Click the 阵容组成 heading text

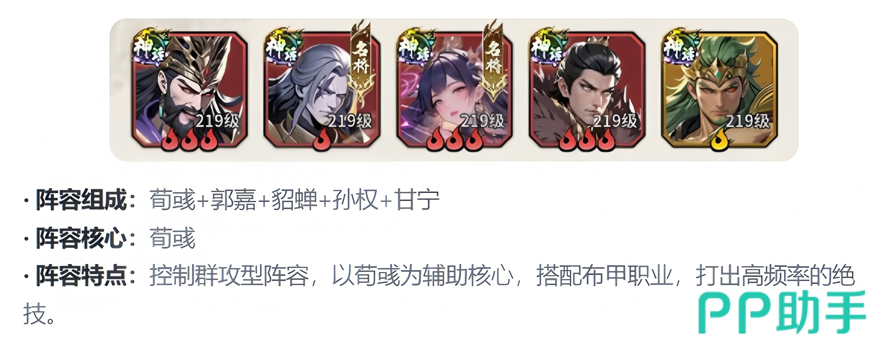pyautogui.click(x=81, y=200)
